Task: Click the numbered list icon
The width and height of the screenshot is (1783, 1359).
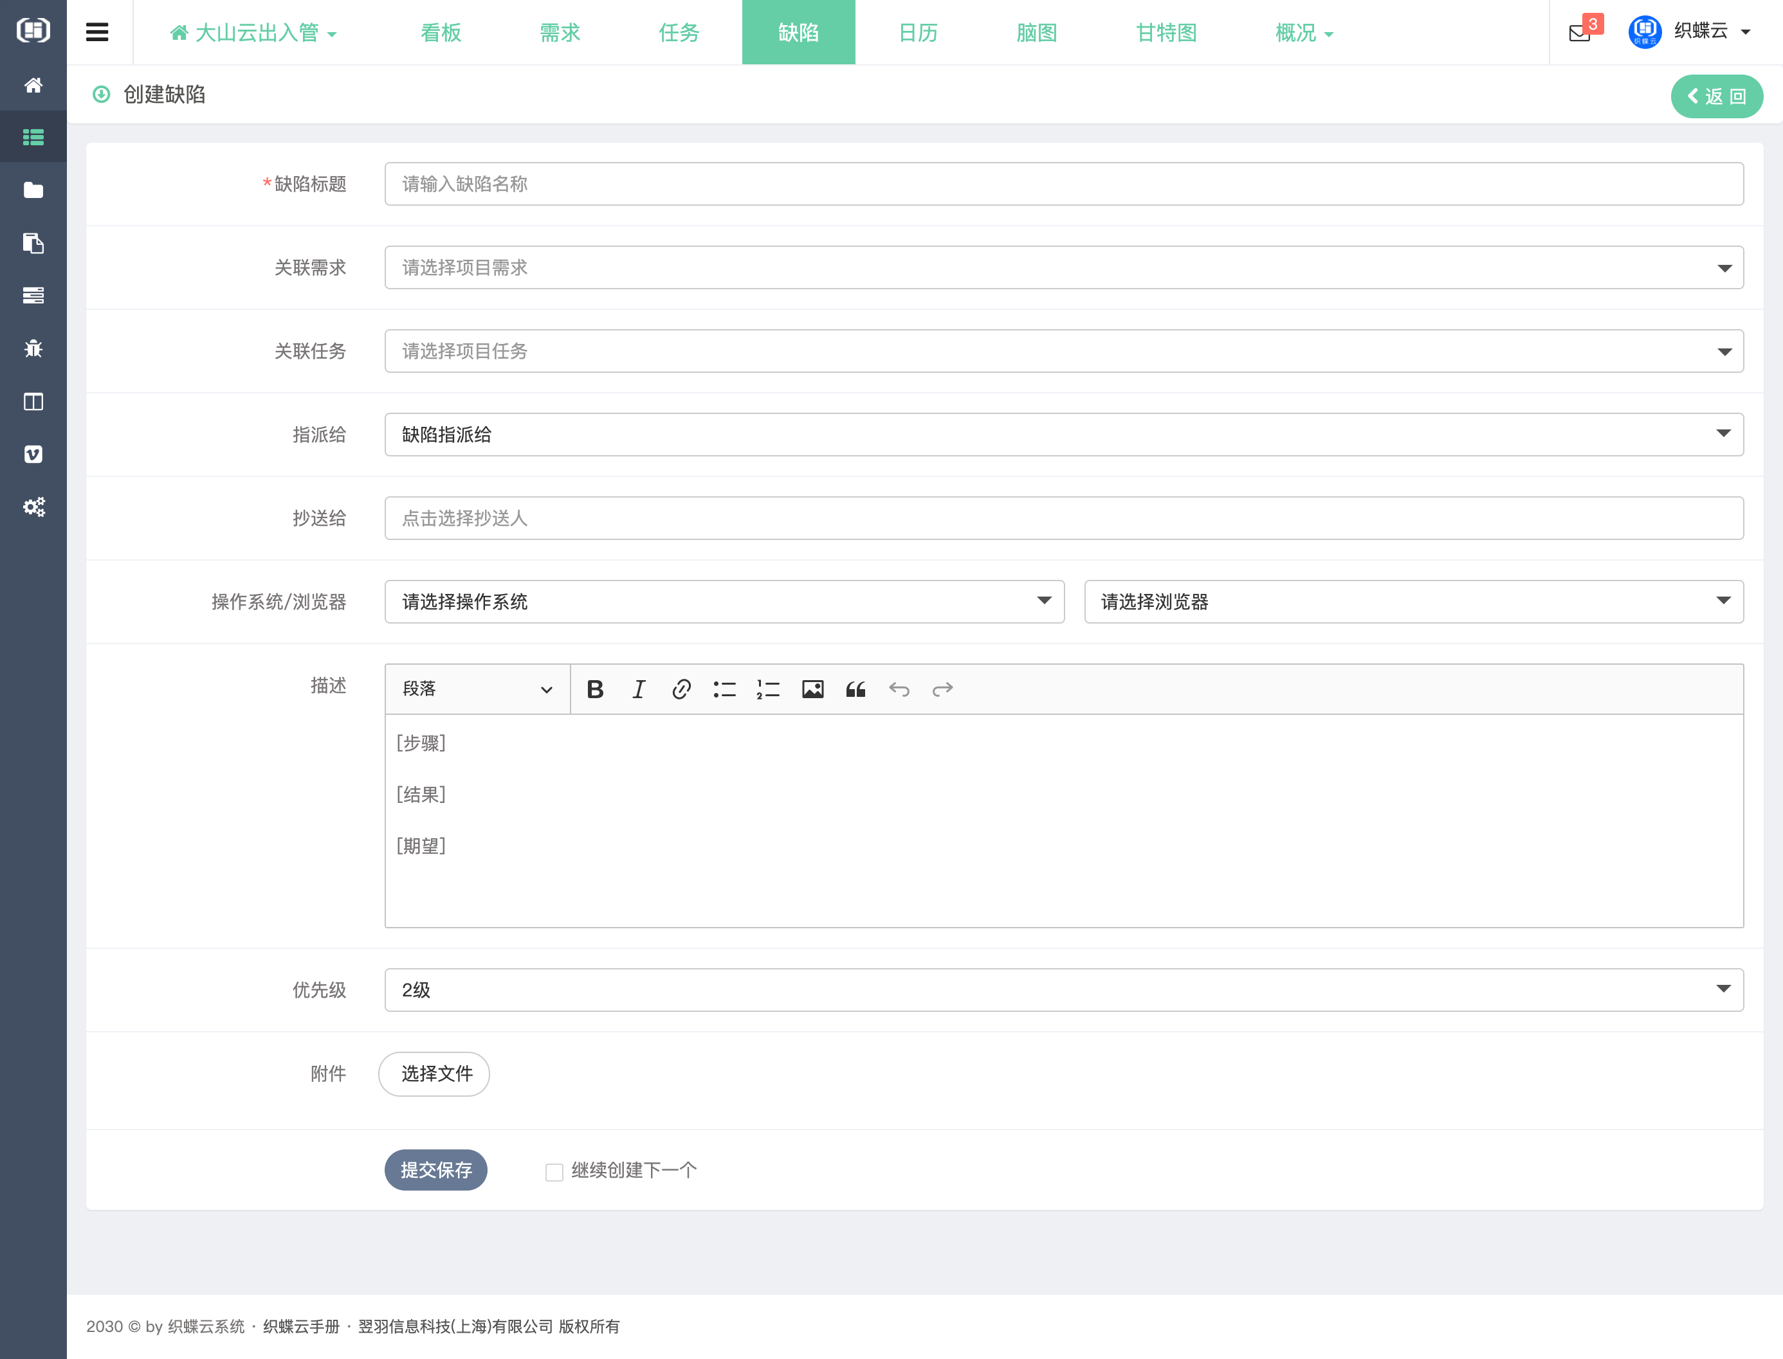Action: 768,689
